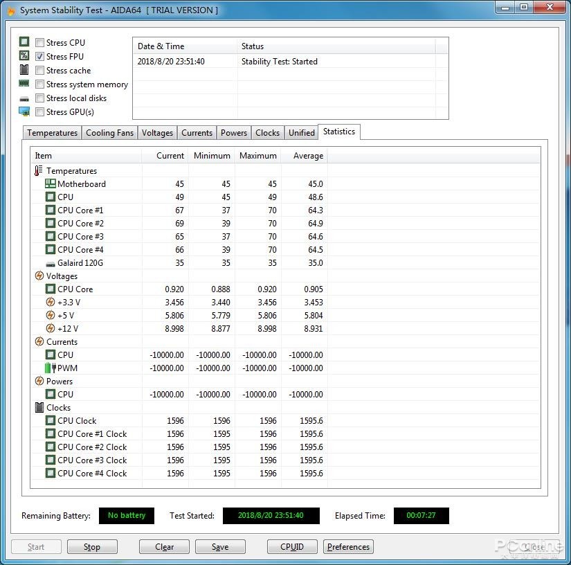Open the Unified tab
The height and width of the screenshot is (565, 571).
[x=302, y=133]
